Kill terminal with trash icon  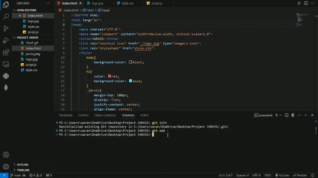[293, 115]
